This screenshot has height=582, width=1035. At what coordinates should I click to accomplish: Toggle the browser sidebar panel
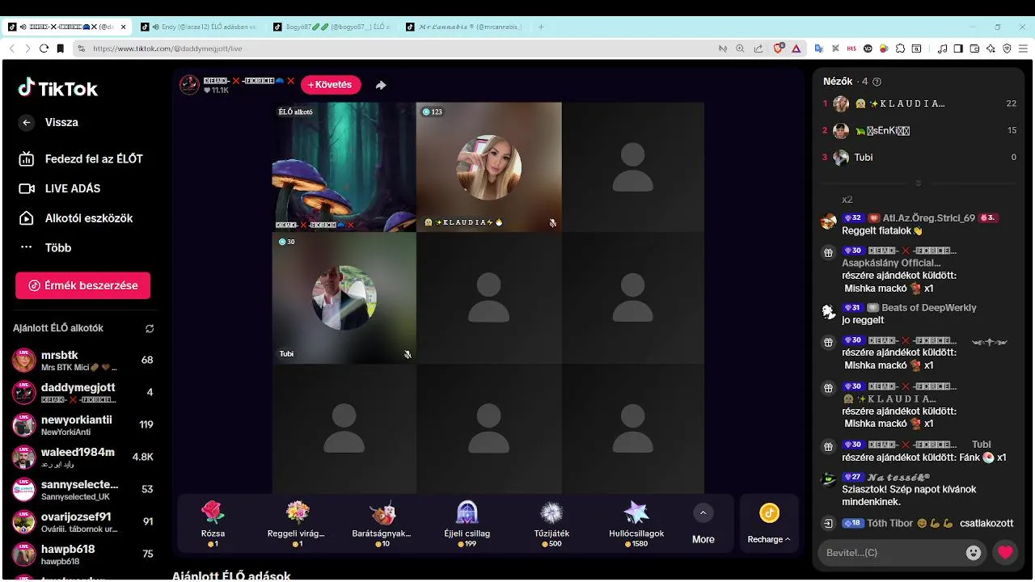(x=958, y=48)
